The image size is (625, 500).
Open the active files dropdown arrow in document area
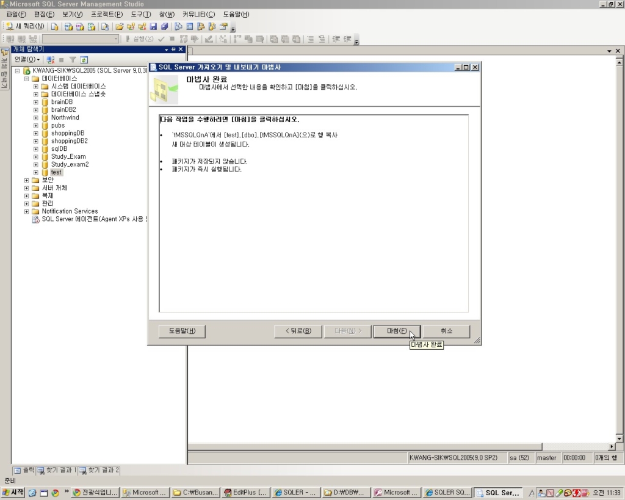(609, 51)
